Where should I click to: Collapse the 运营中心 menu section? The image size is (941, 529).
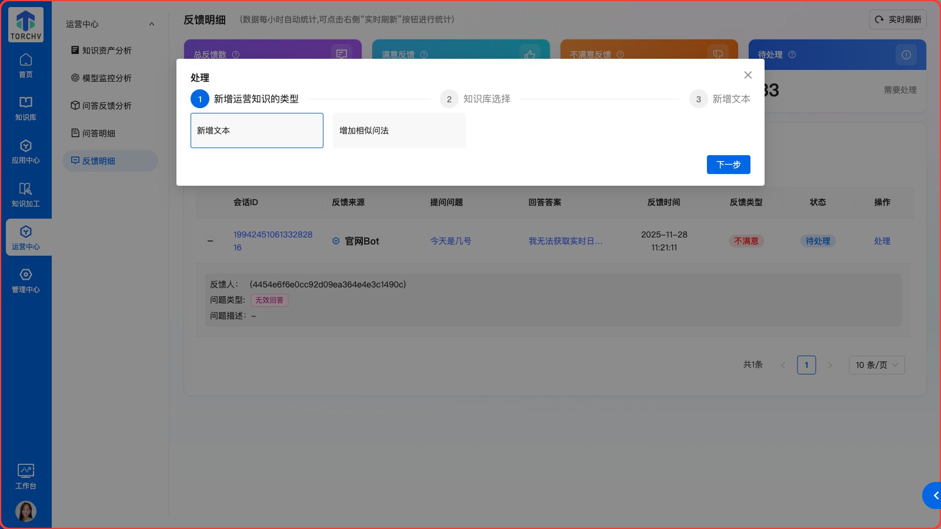click(152, 24)
